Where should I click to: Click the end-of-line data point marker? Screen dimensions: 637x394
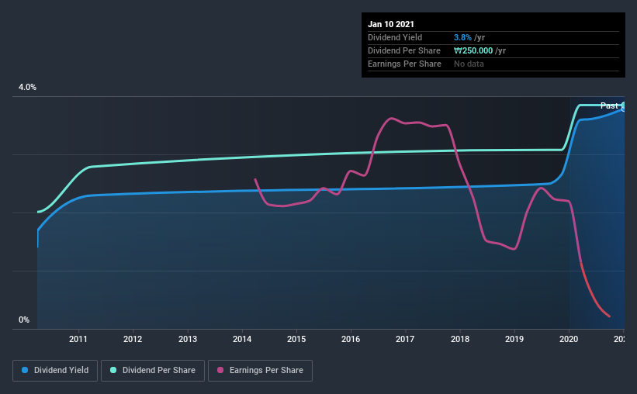tap(623, 106)
